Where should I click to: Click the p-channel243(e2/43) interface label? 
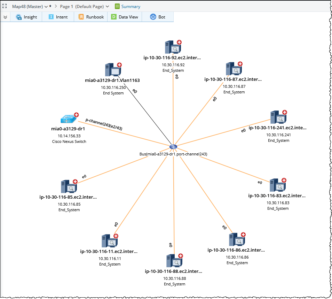coord(104,124)
